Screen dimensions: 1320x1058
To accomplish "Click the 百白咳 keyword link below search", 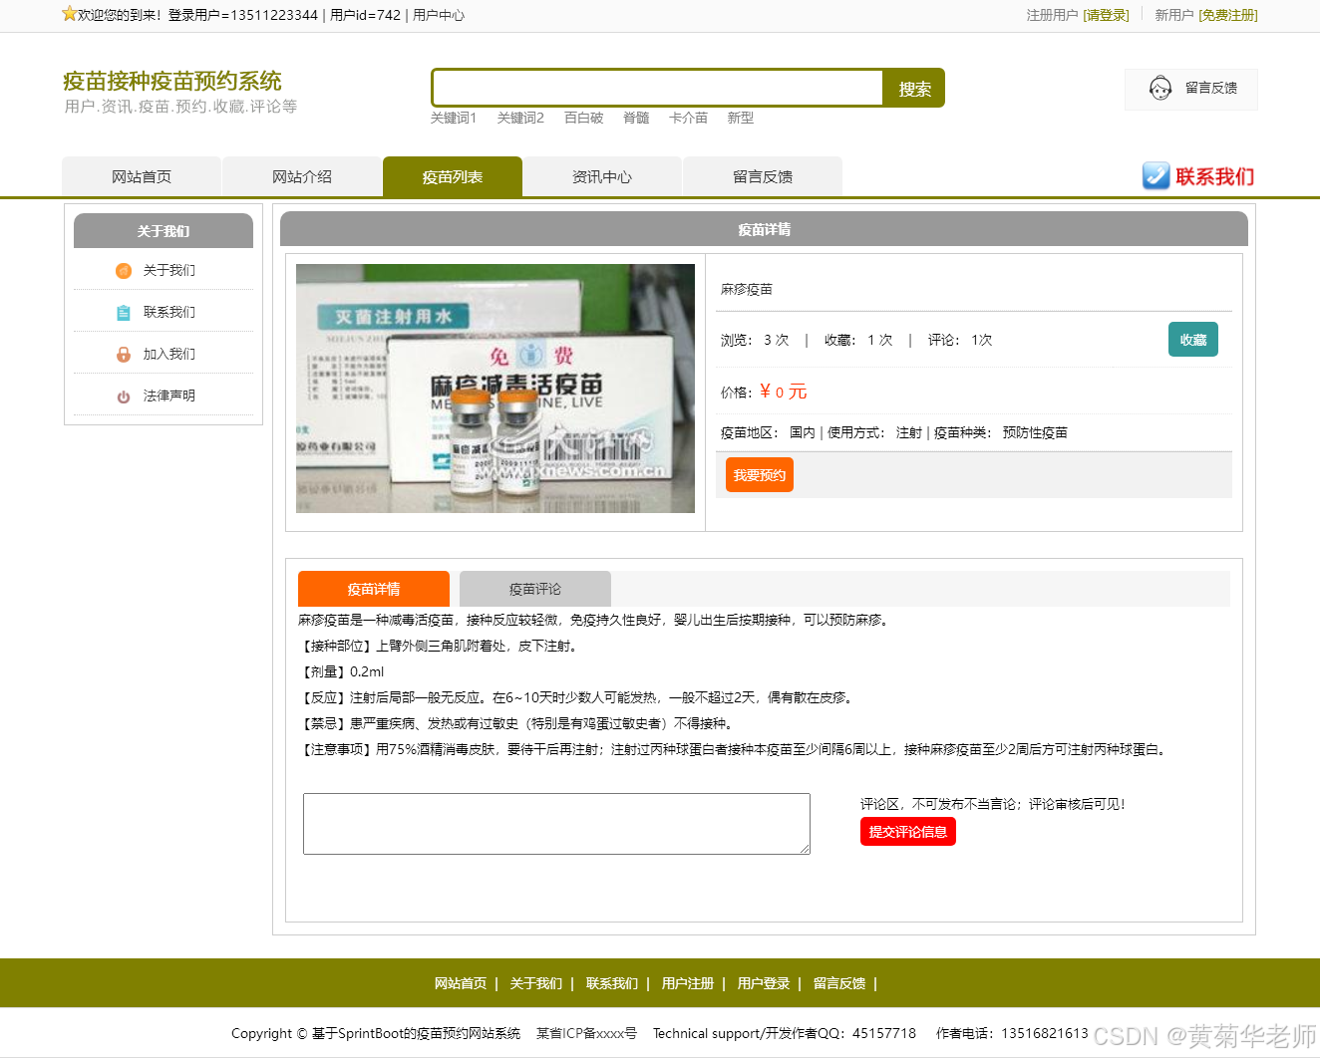I will pos(583,118).
